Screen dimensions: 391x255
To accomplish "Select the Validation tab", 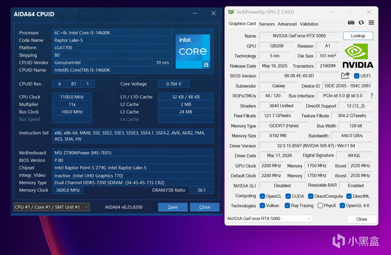I will click(309, 24).
